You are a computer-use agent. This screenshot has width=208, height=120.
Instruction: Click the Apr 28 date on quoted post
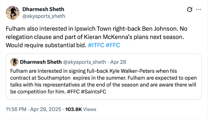point(118,62)
